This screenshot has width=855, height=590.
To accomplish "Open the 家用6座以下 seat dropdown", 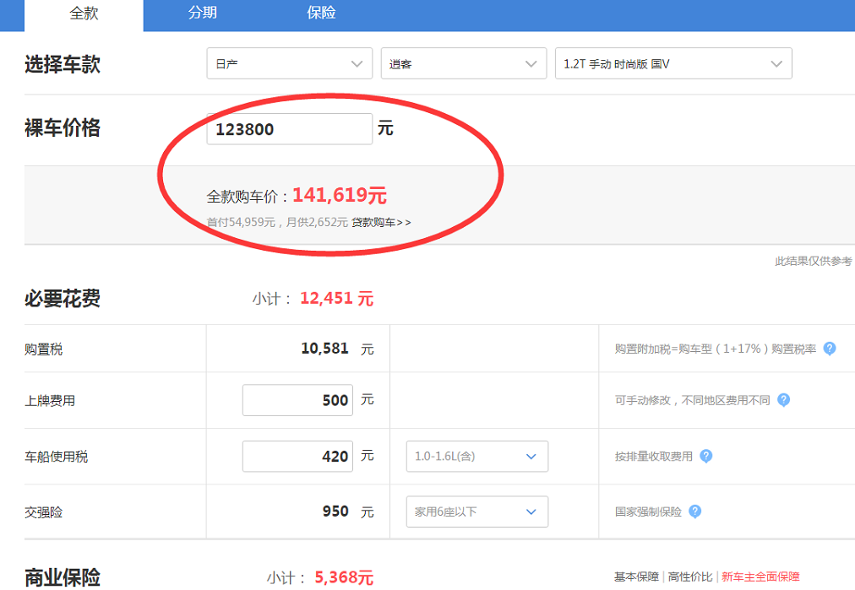I will coord(477,512).
